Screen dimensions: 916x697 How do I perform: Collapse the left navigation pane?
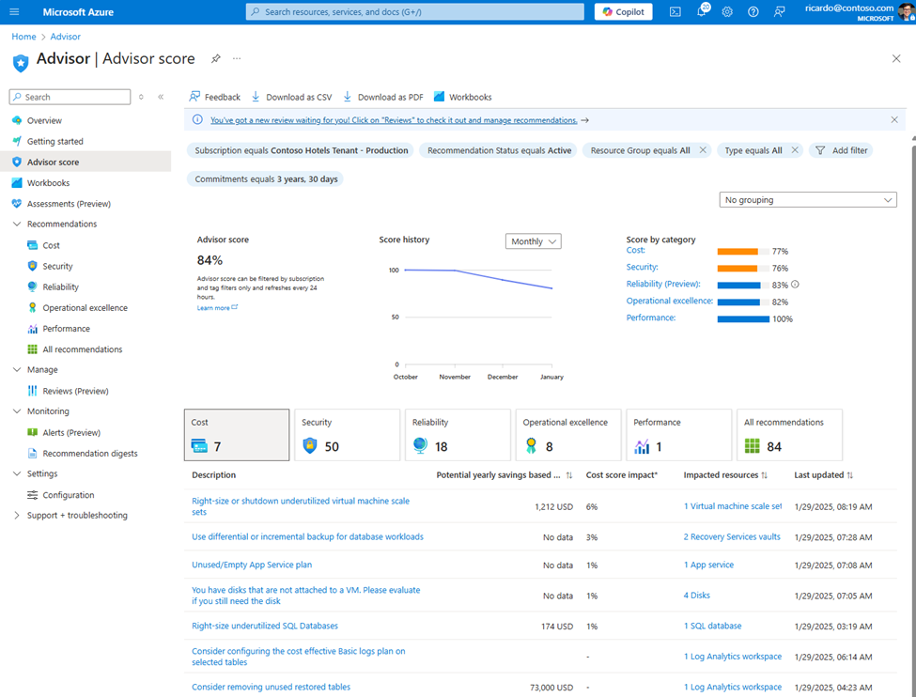(161, 97)
